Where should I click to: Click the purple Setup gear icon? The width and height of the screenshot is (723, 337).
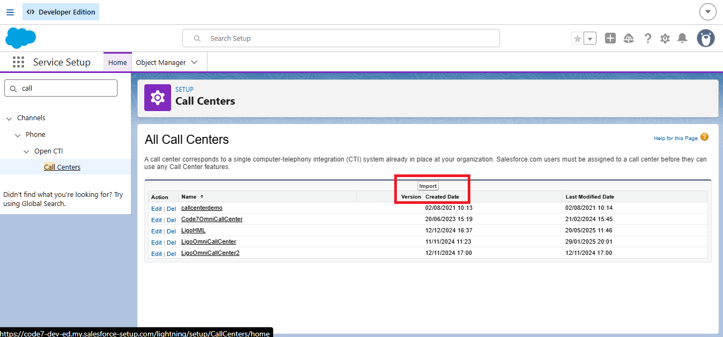click(158, 98)
